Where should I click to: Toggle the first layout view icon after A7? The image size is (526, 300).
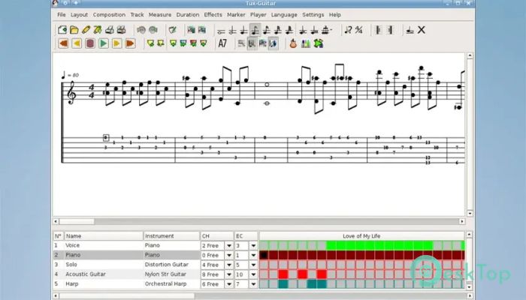tap(241, 43)
